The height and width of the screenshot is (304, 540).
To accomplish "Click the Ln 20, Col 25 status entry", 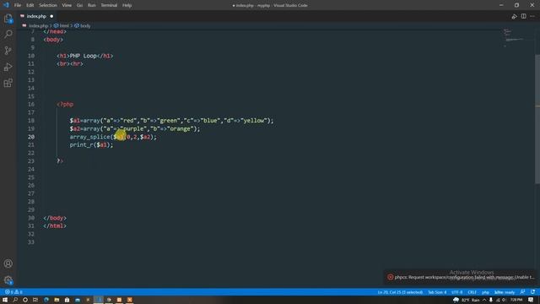I will click(400, 292).
